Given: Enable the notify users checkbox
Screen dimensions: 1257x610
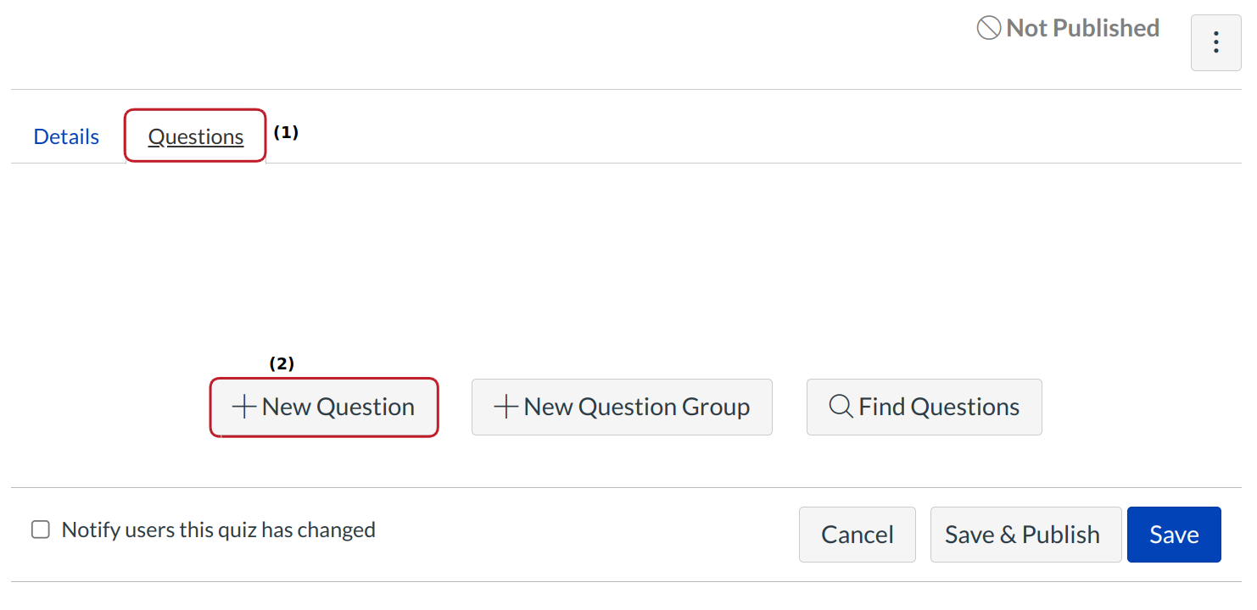Looking at the screenshot, I should pyautogui.click(x=41, y=530).
